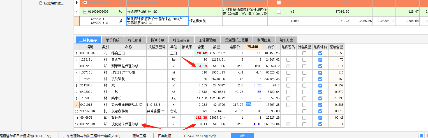Click the P.C 32.5 specification cell
428x138 pixels.
[157, 105]
